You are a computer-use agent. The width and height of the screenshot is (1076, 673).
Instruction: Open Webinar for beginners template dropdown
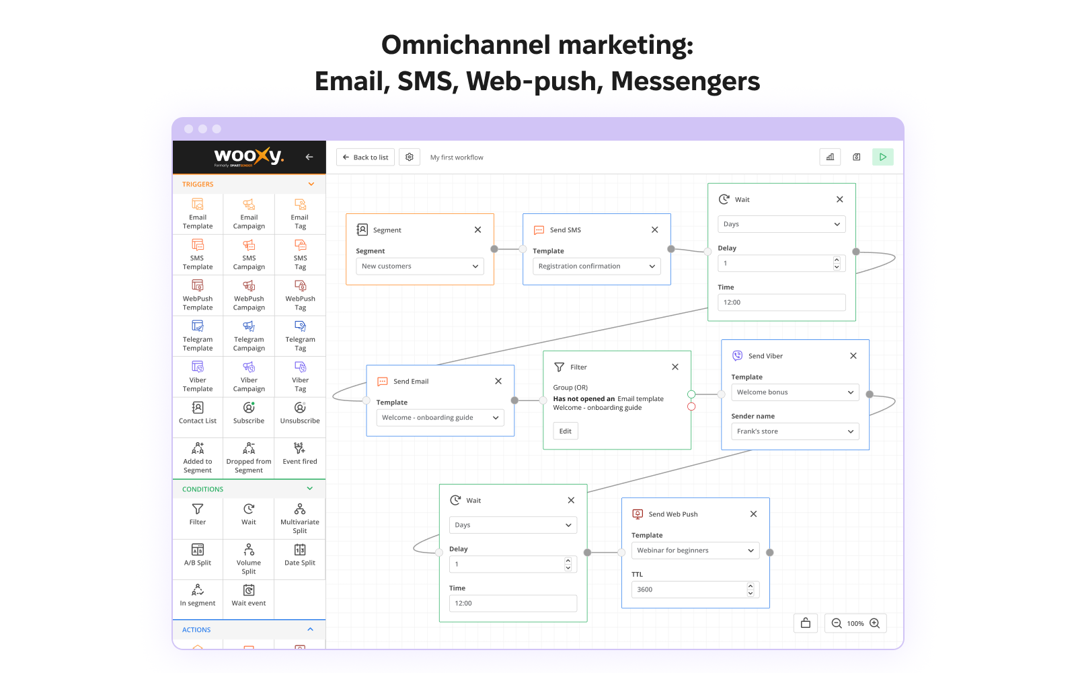(695, 551)
